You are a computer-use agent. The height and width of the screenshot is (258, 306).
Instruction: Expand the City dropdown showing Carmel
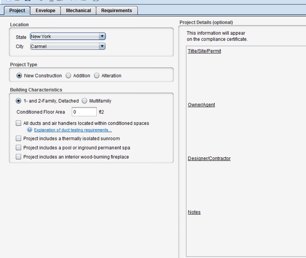pos(67,47)
